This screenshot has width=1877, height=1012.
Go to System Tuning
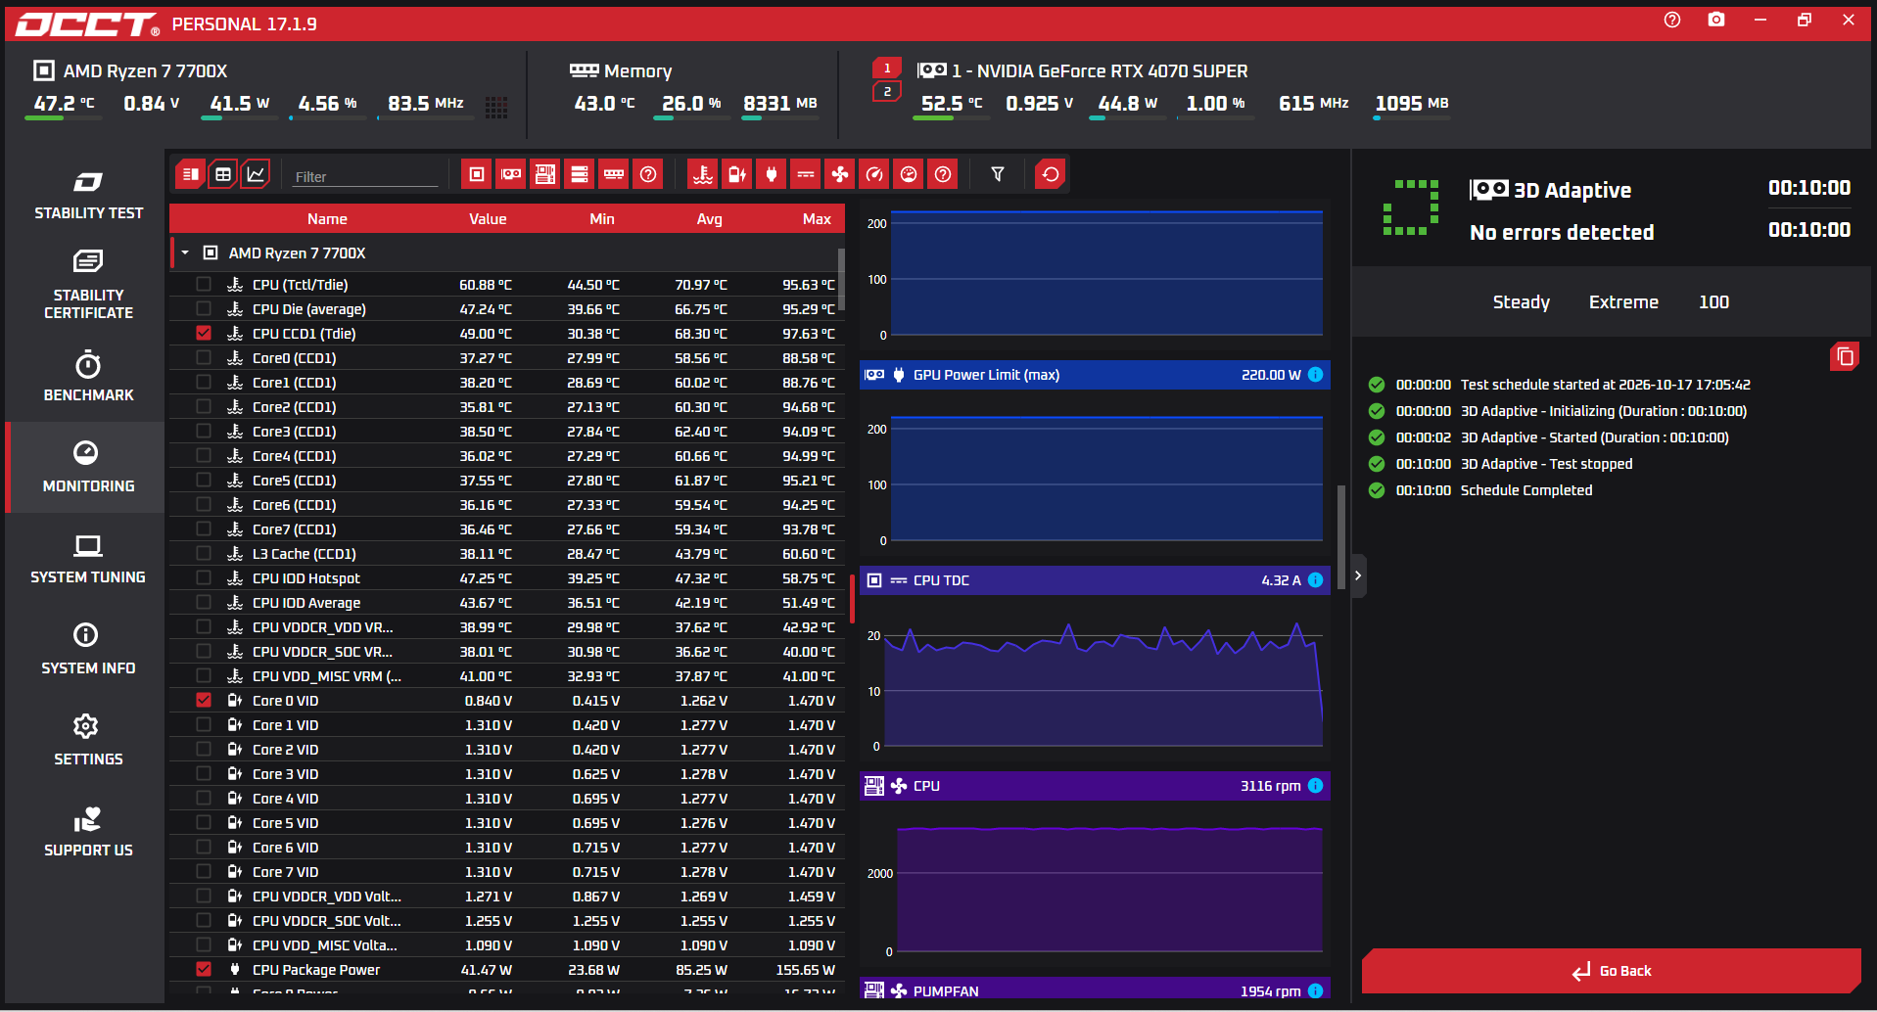tap(88, 560)
